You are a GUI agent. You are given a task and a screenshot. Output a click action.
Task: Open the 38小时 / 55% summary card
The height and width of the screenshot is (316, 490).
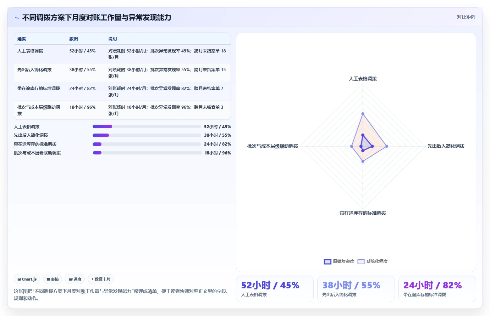[356, 289]
